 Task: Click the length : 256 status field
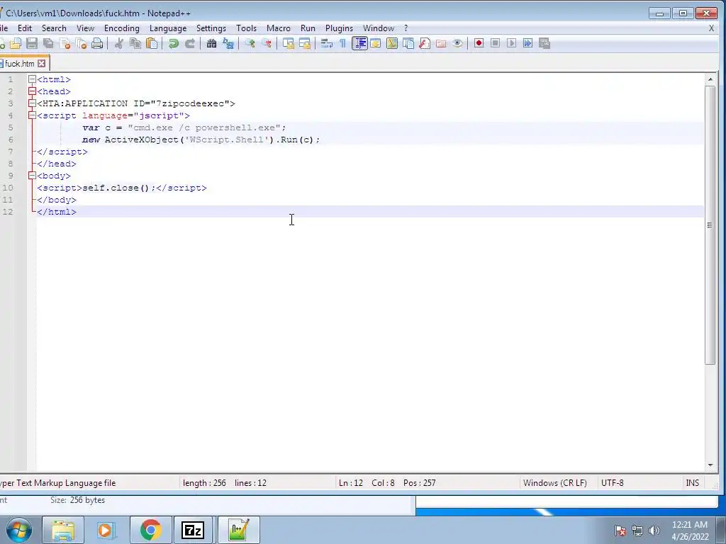204,483
